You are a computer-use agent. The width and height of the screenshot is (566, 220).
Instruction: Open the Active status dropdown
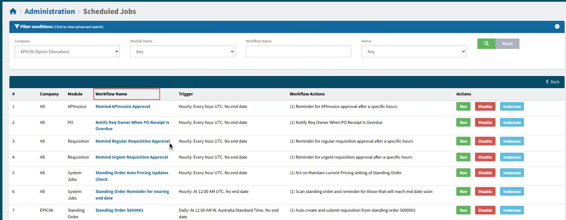[414, 52]
